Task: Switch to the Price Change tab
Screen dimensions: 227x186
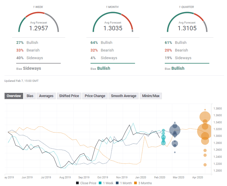Action: (95, 96)
